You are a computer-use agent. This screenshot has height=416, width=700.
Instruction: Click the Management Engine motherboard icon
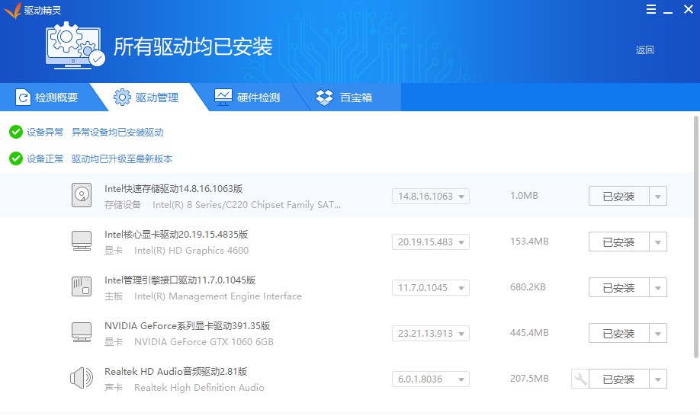tap(82, 287)
